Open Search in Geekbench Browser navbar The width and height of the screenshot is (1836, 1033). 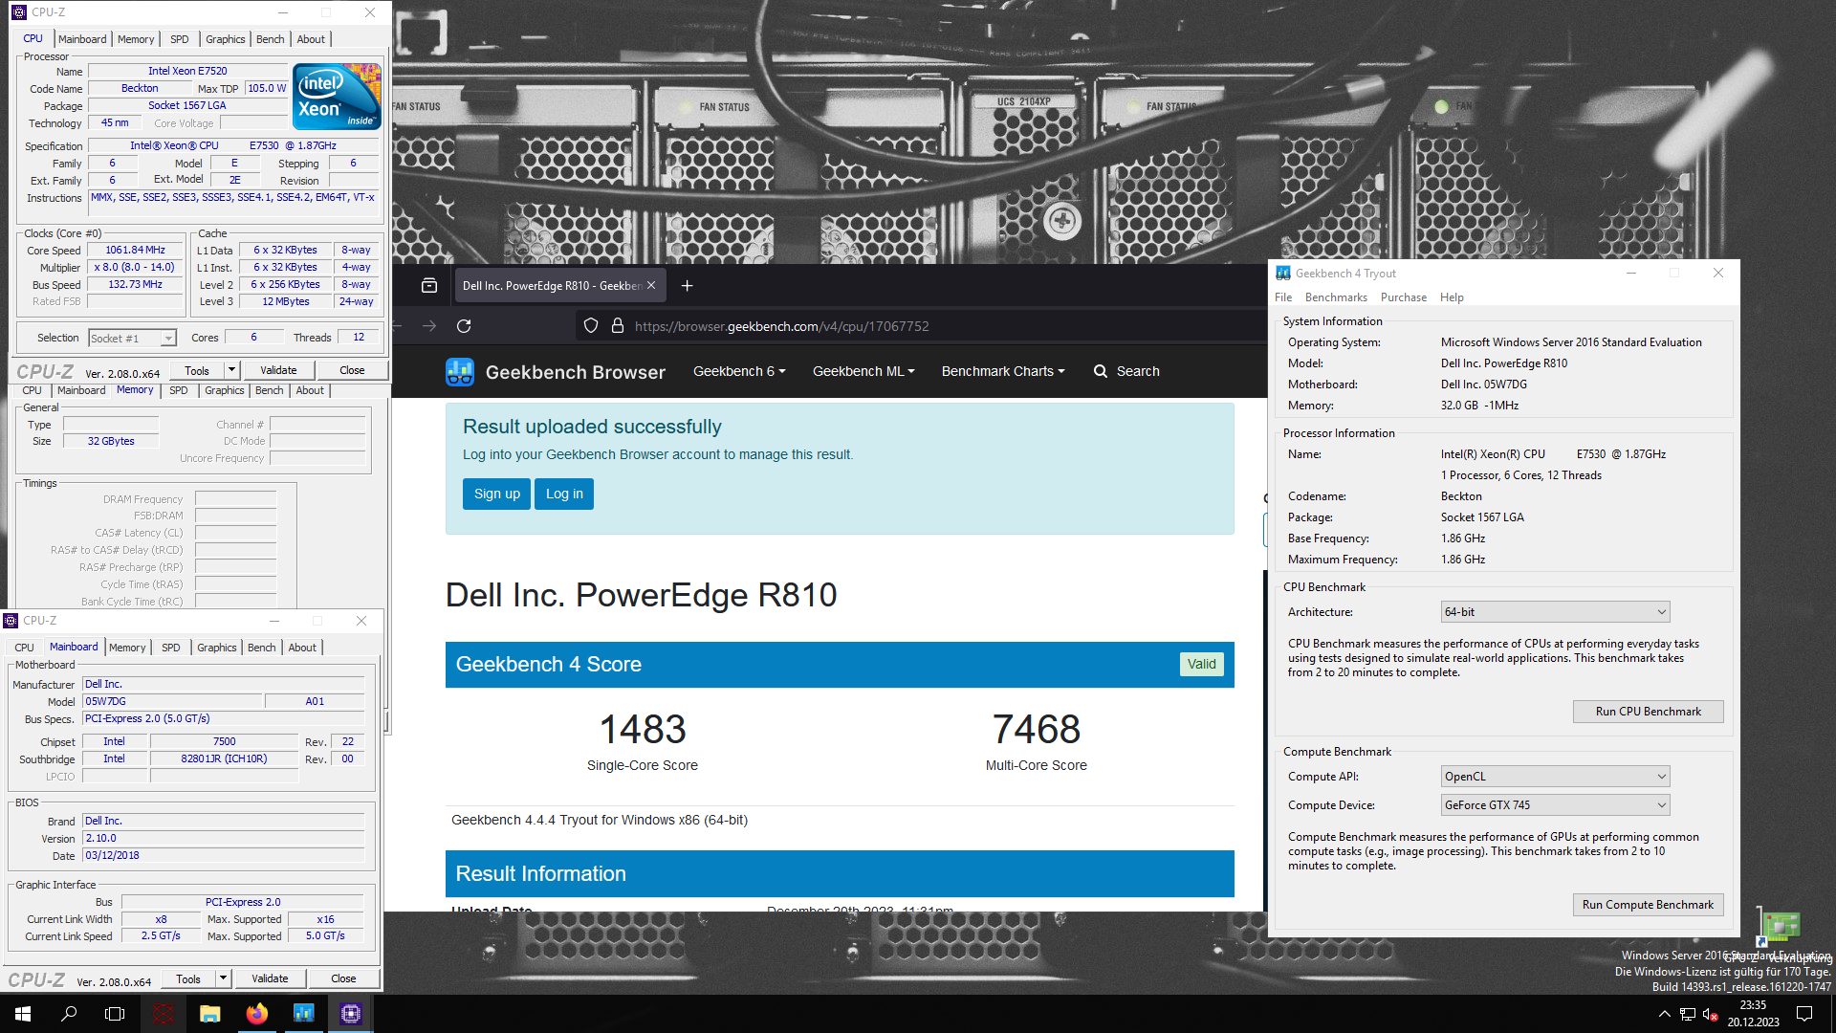coord(1126,371)
